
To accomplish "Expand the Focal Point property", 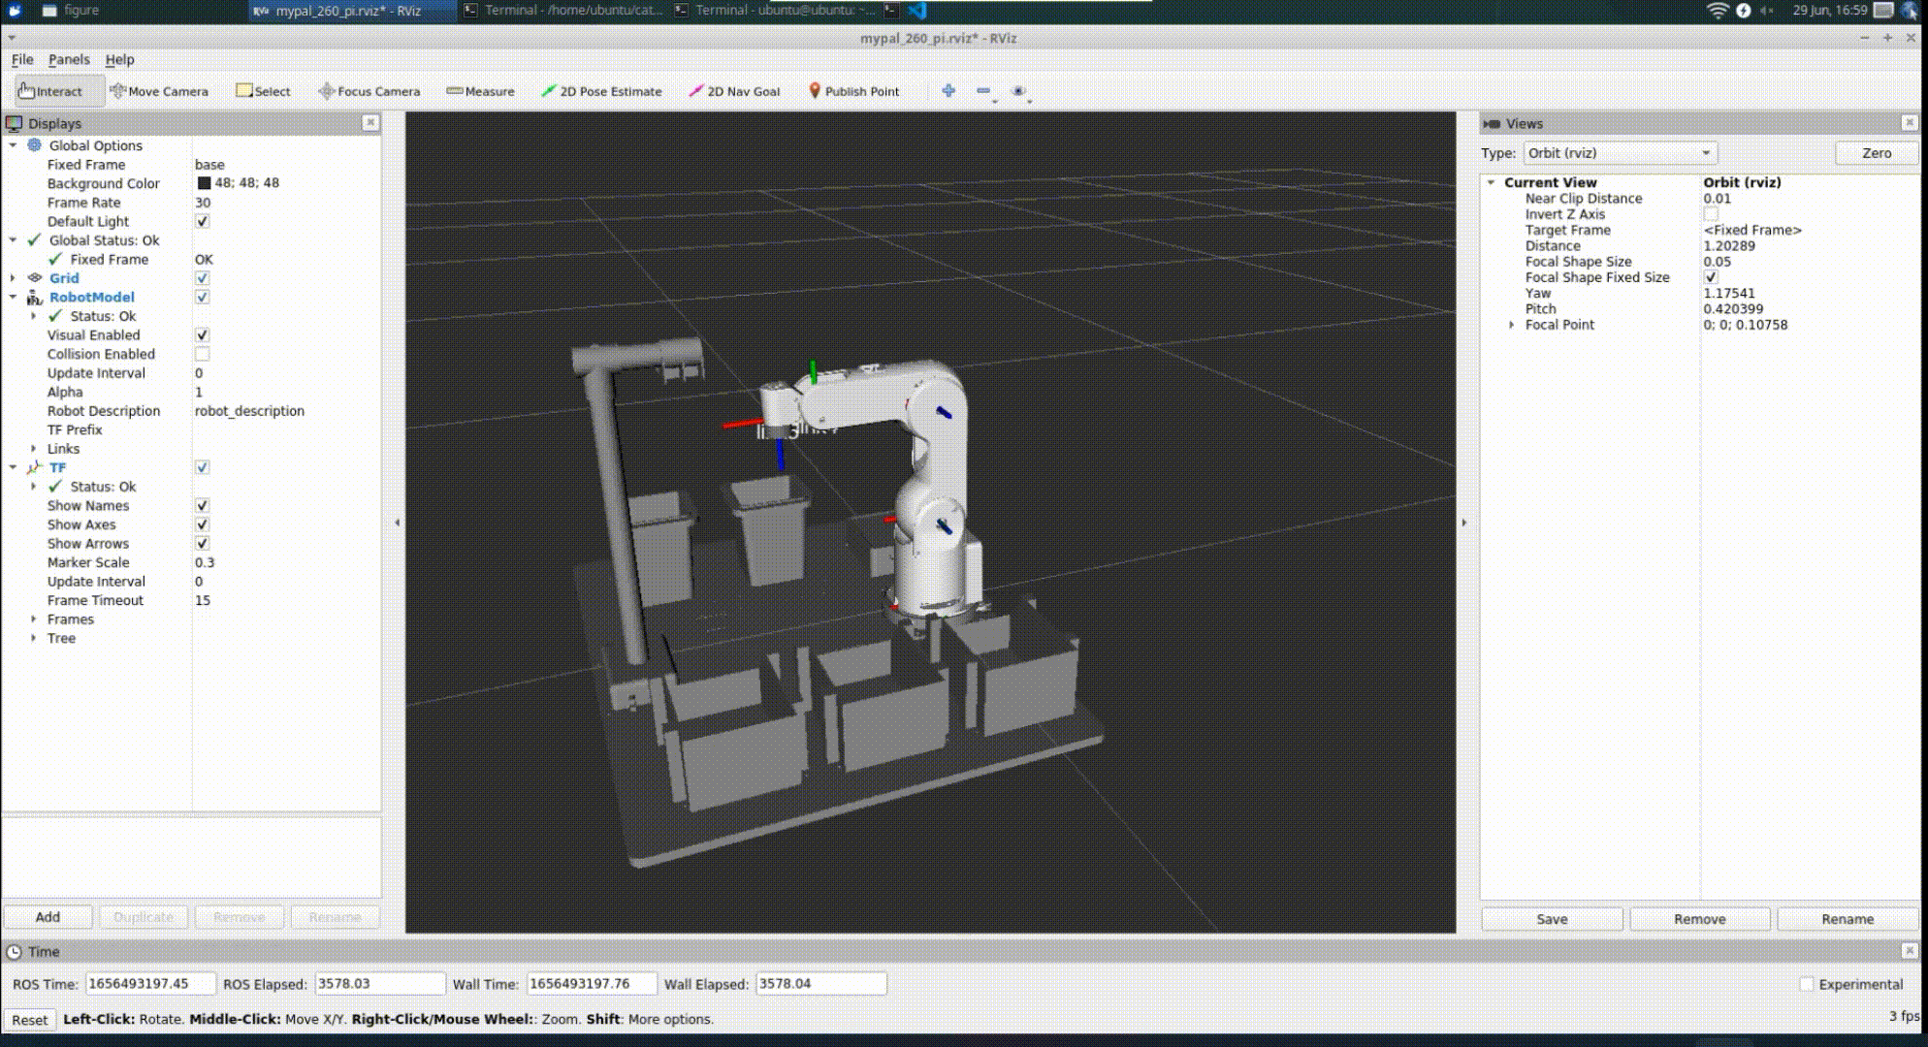I will click(x=1510, y=325).
